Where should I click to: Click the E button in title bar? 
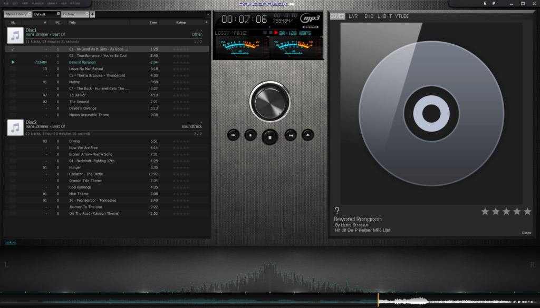[x=485, y=4]
